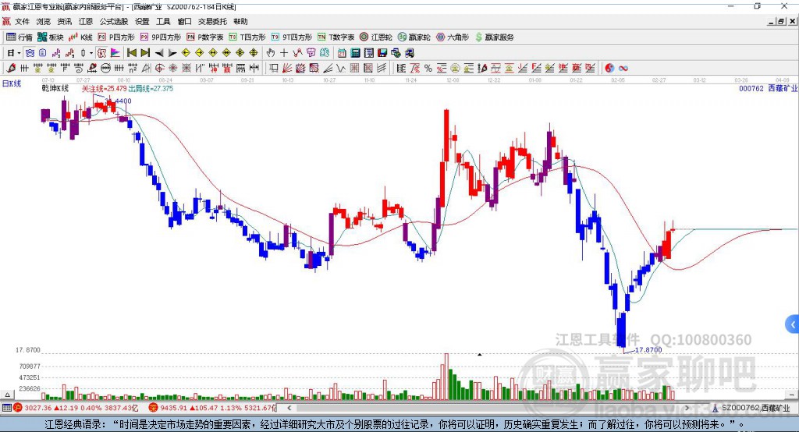Open the 交易委托 menu
Image resolution: width=799 pixels, height=432 pixels.
[x=212, y=21]
